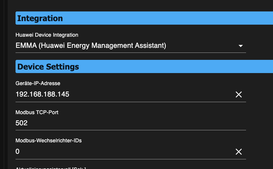Click the word "Integration" in the header
The height and width of the screenshot is (169, 273).
tap(40, 18)
